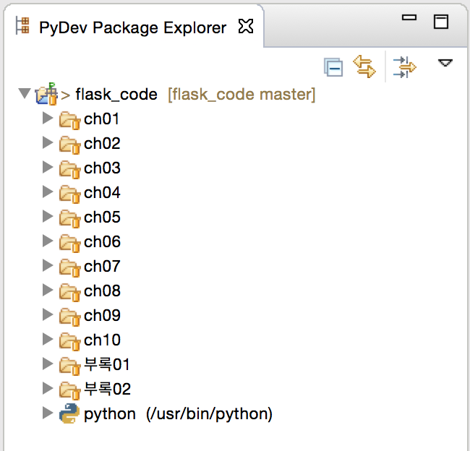Select the ch04 tree label
The width and height of the screenshot is (470, 451).
pyautogui.click(x=102, y=193)
